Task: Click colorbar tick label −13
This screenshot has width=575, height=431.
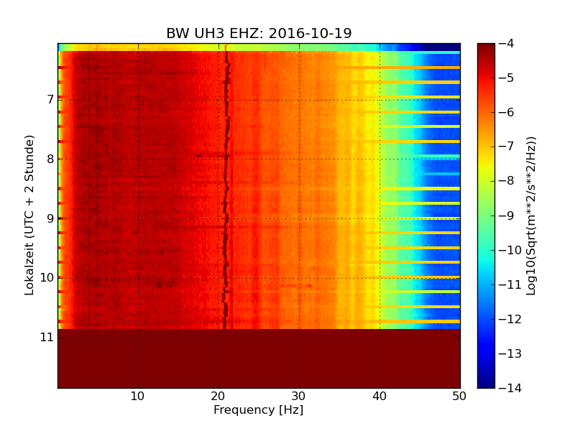Action: pos(510,353)
